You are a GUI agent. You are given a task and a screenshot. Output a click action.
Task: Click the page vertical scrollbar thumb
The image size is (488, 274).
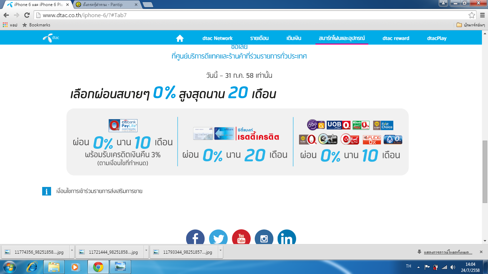pyautogui.click(x=485, y=172)
